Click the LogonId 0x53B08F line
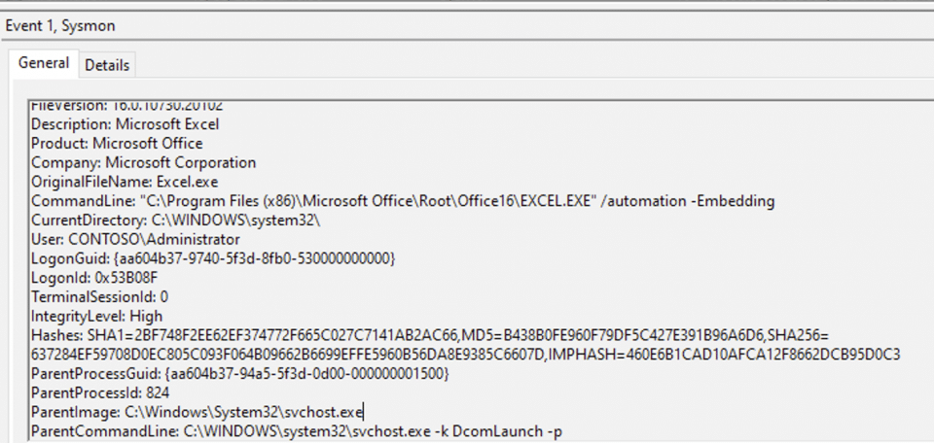 94,278
